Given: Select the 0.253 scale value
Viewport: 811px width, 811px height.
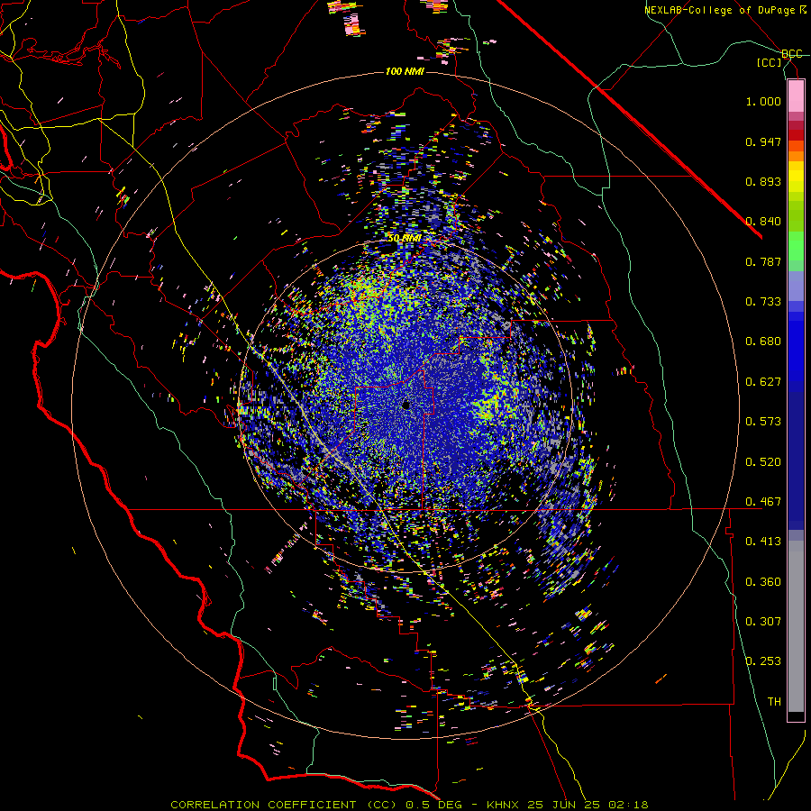Looking at the screenshot, I should 763,661.
